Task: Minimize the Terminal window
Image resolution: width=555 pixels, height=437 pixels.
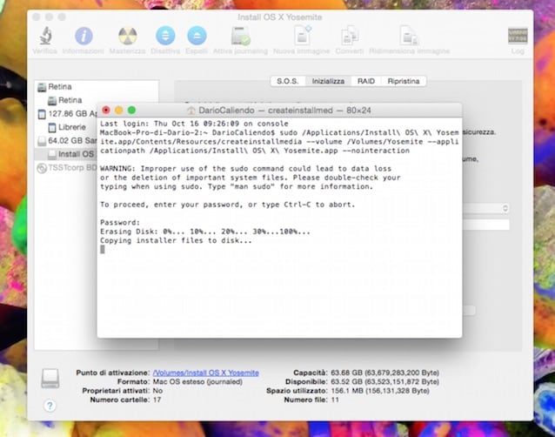Action: pos(119,111)
